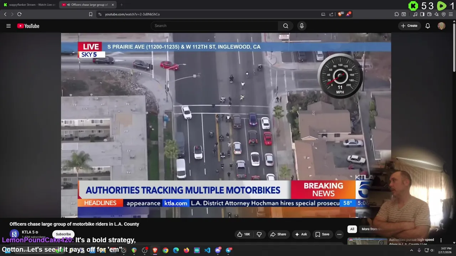
Task: Click the Create button
Action: [409, 26]
